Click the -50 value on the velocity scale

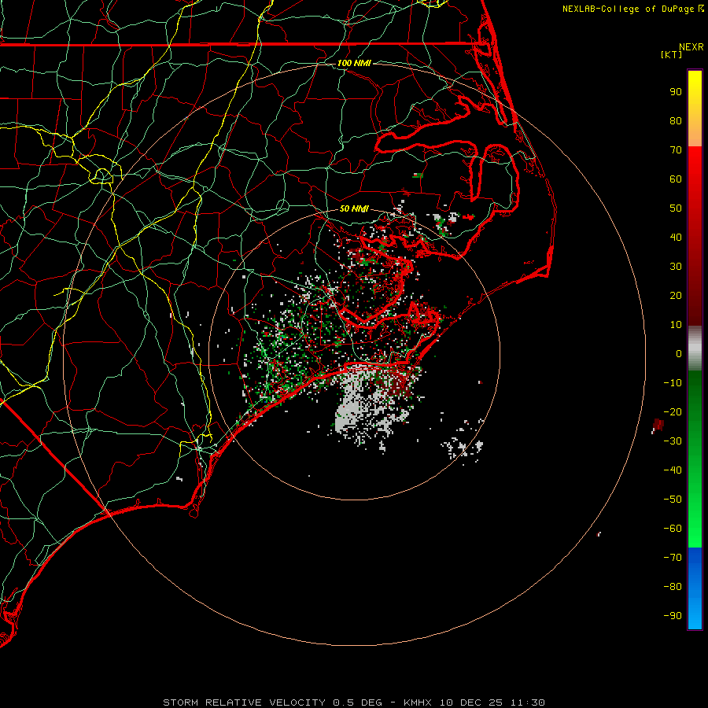coord(673,500)
